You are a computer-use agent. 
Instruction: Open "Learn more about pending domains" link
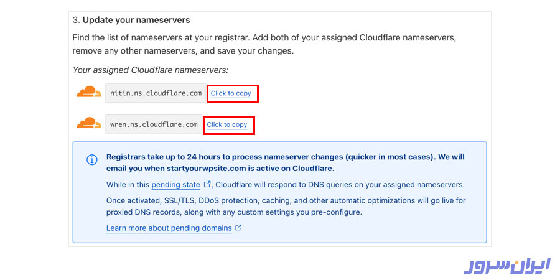pyautogui.click(x=169, y=228)
